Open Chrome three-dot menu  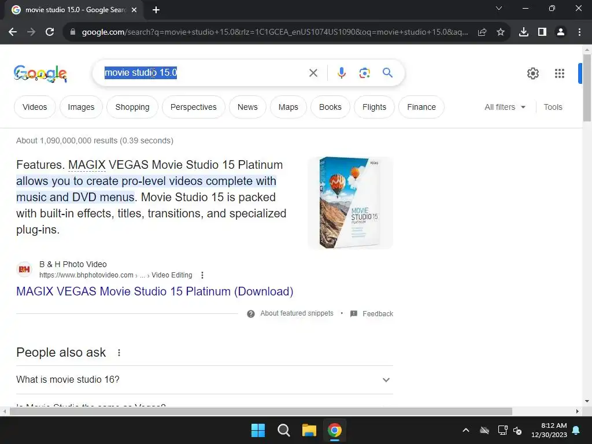(x=579, y=32)
